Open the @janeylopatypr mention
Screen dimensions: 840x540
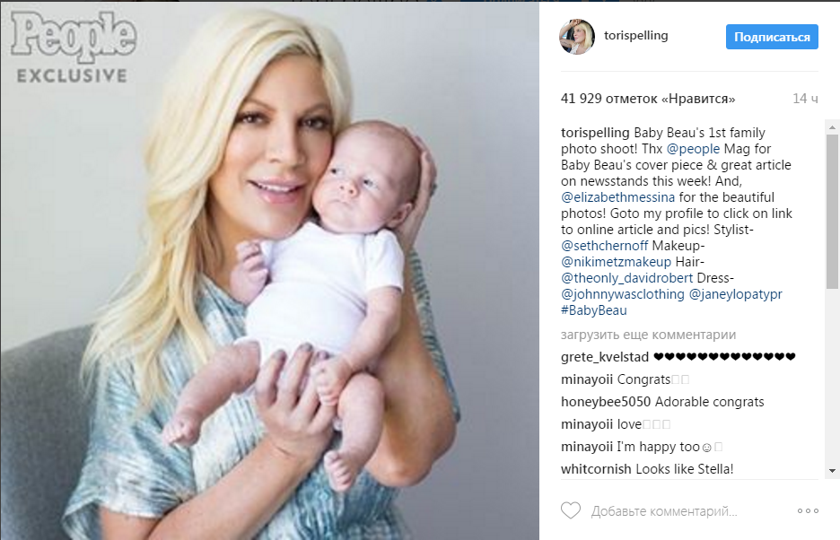click(736, 293)
